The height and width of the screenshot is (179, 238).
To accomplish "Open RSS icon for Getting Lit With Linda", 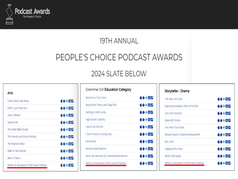I will click(149, 112).
